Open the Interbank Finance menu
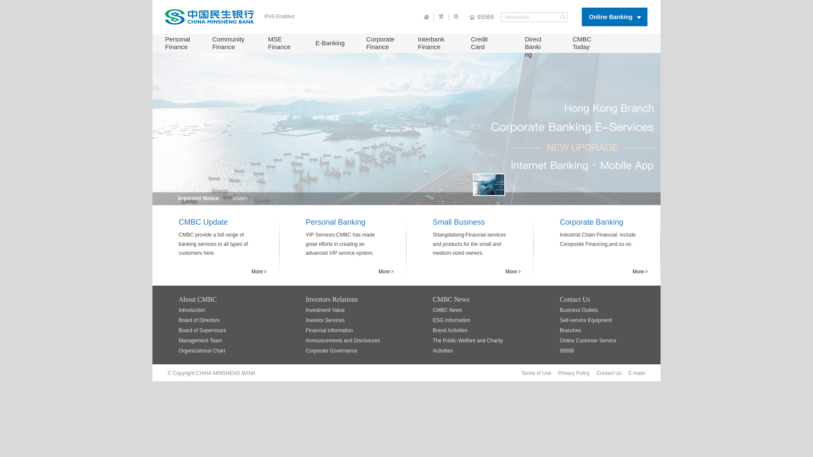 pyautogui.click(x=431, y=43)
